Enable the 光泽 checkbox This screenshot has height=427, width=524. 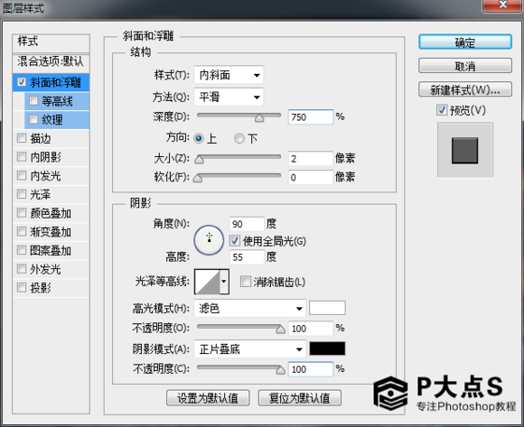[22, 194]
